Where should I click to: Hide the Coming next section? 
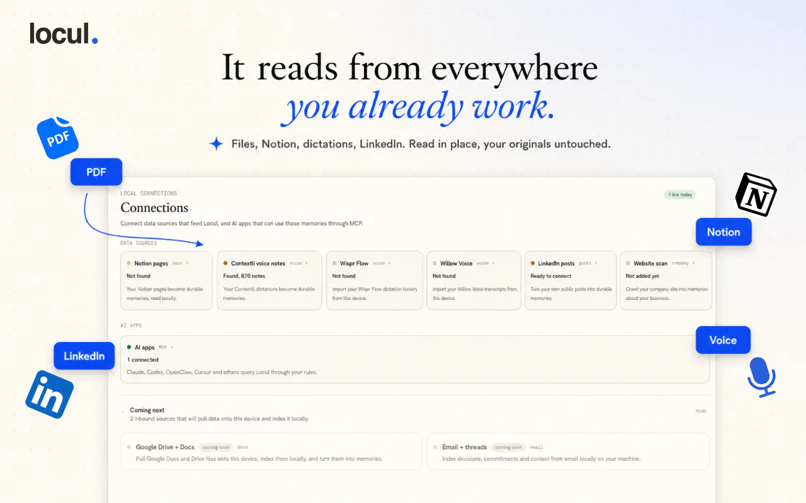tap(701, 411)
